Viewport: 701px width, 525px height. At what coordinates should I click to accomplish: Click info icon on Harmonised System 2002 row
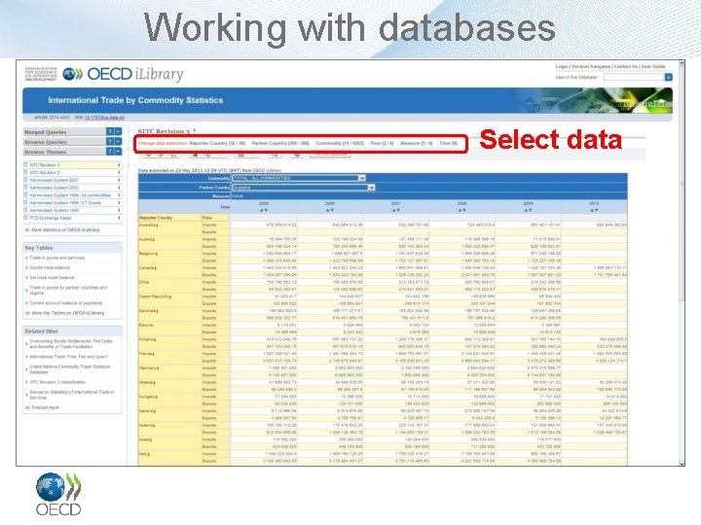click(x=119, y=188)
